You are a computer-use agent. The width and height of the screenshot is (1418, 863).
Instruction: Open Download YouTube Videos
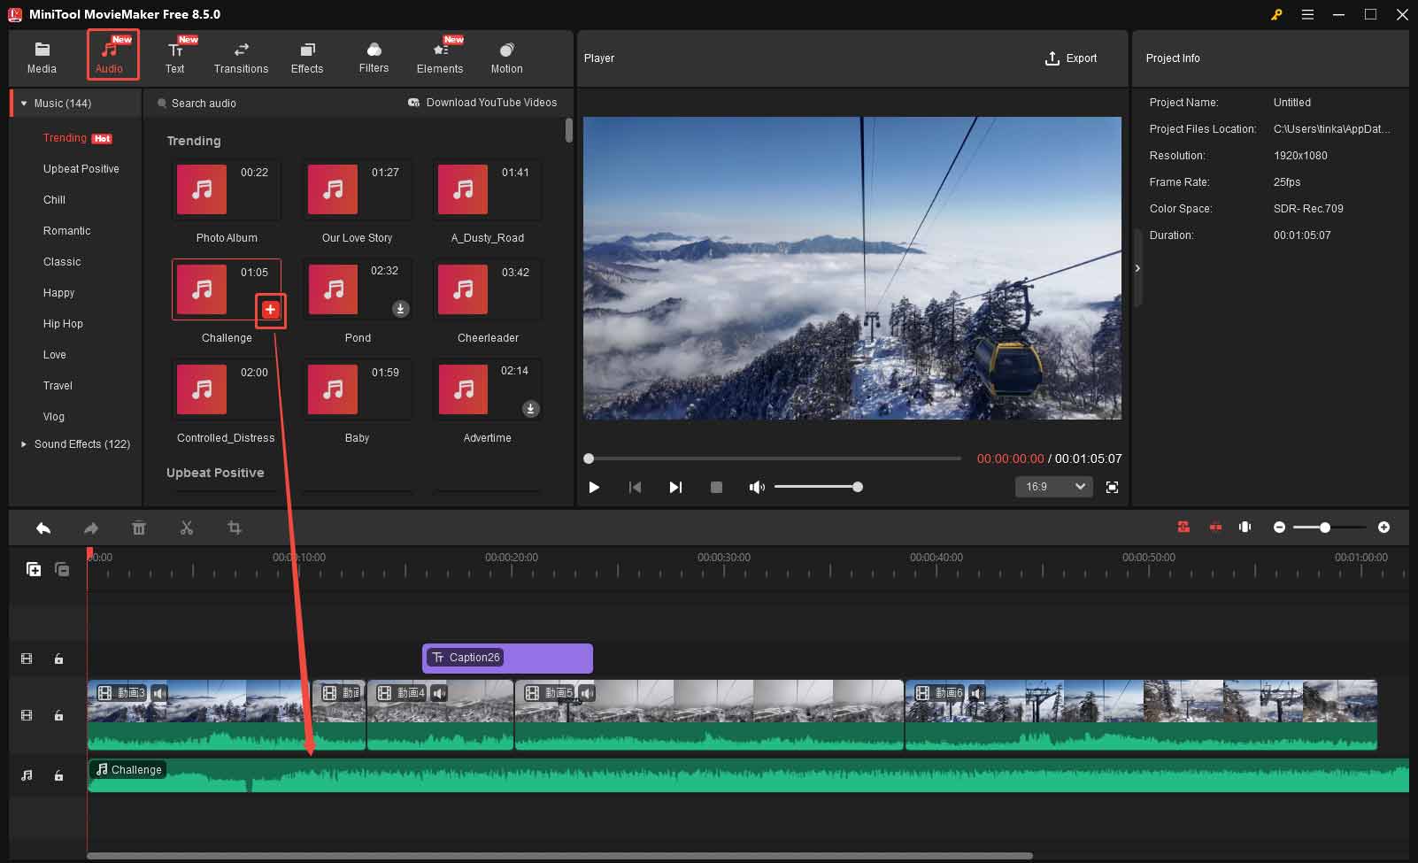(483, 103)
